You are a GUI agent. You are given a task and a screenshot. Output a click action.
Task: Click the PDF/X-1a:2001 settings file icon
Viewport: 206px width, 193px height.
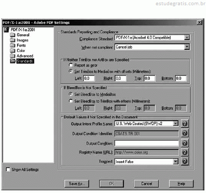click(x=6, y=30)
